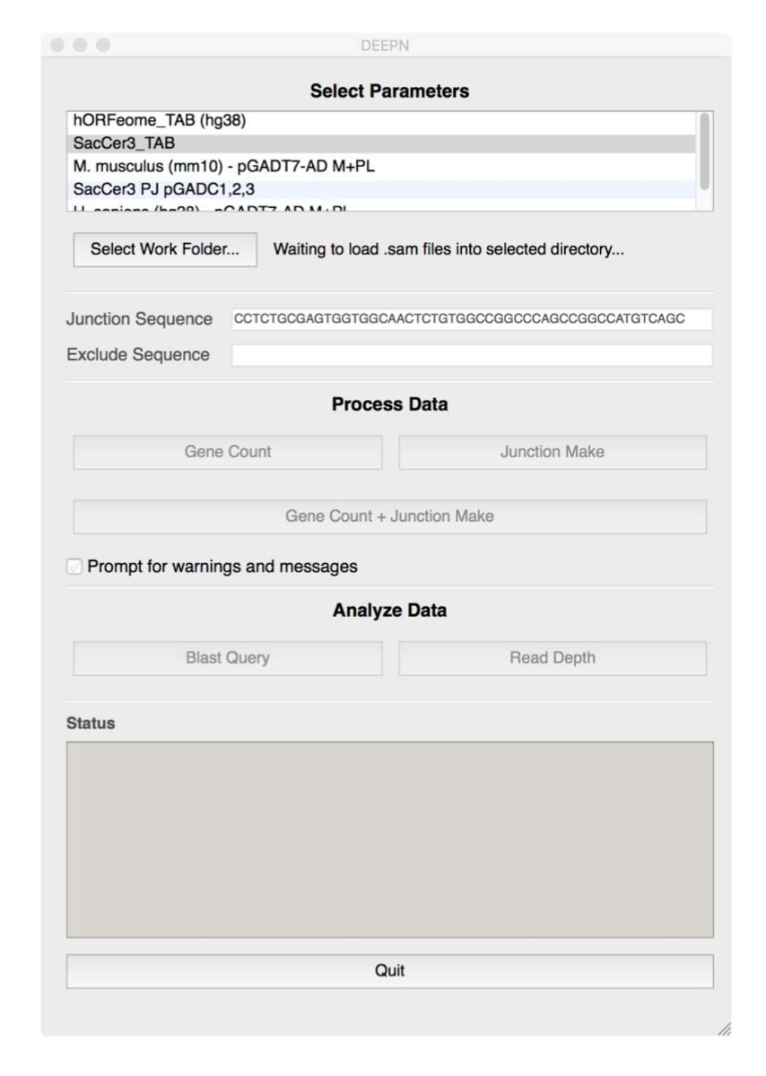Viewport: 766px width, 1076px height.
Task: Select hORFeome_TAB (hg38) in the parameters list
Action: click(159, 120)
